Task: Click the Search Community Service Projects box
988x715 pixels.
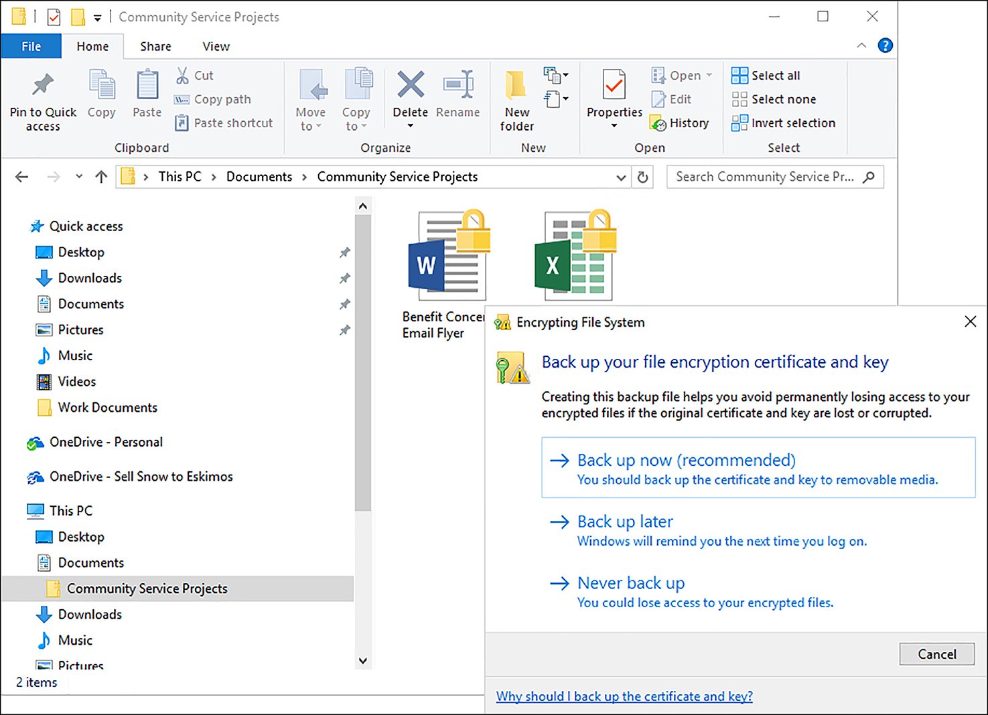Action: coord(775,177)
